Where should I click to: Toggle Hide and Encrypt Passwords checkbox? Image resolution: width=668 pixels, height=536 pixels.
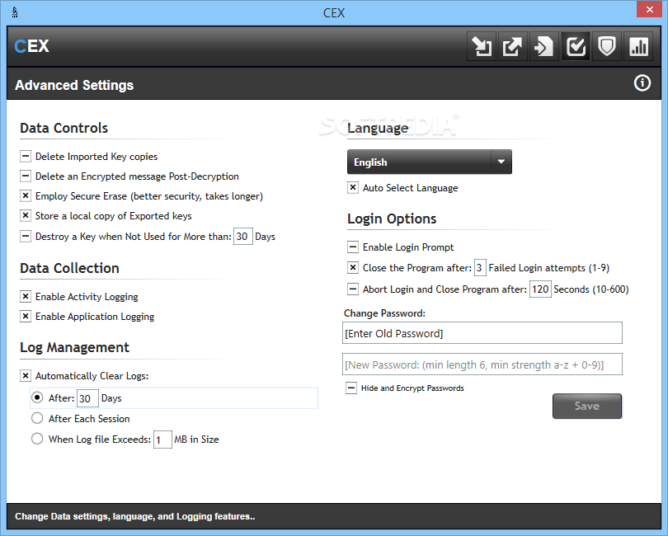click(351, 388)
